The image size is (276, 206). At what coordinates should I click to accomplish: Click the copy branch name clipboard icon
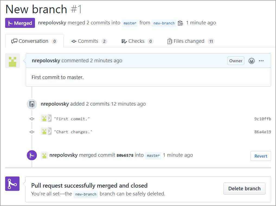pyautogui.click(x=180, y=23)
